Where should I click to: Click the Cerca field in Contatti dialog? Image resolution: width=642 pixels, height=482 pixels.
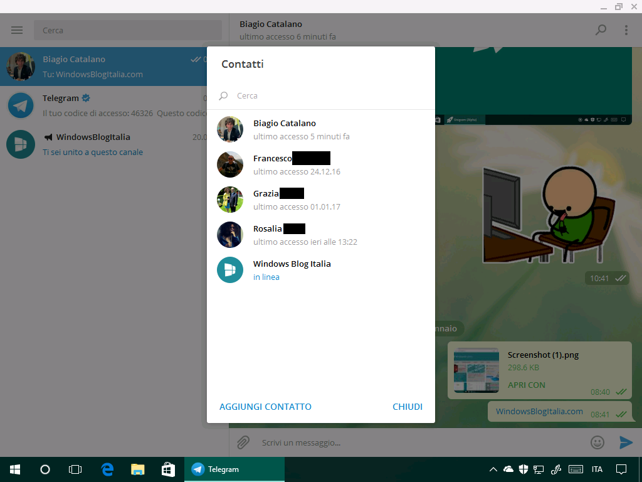(x=320, y=96)
